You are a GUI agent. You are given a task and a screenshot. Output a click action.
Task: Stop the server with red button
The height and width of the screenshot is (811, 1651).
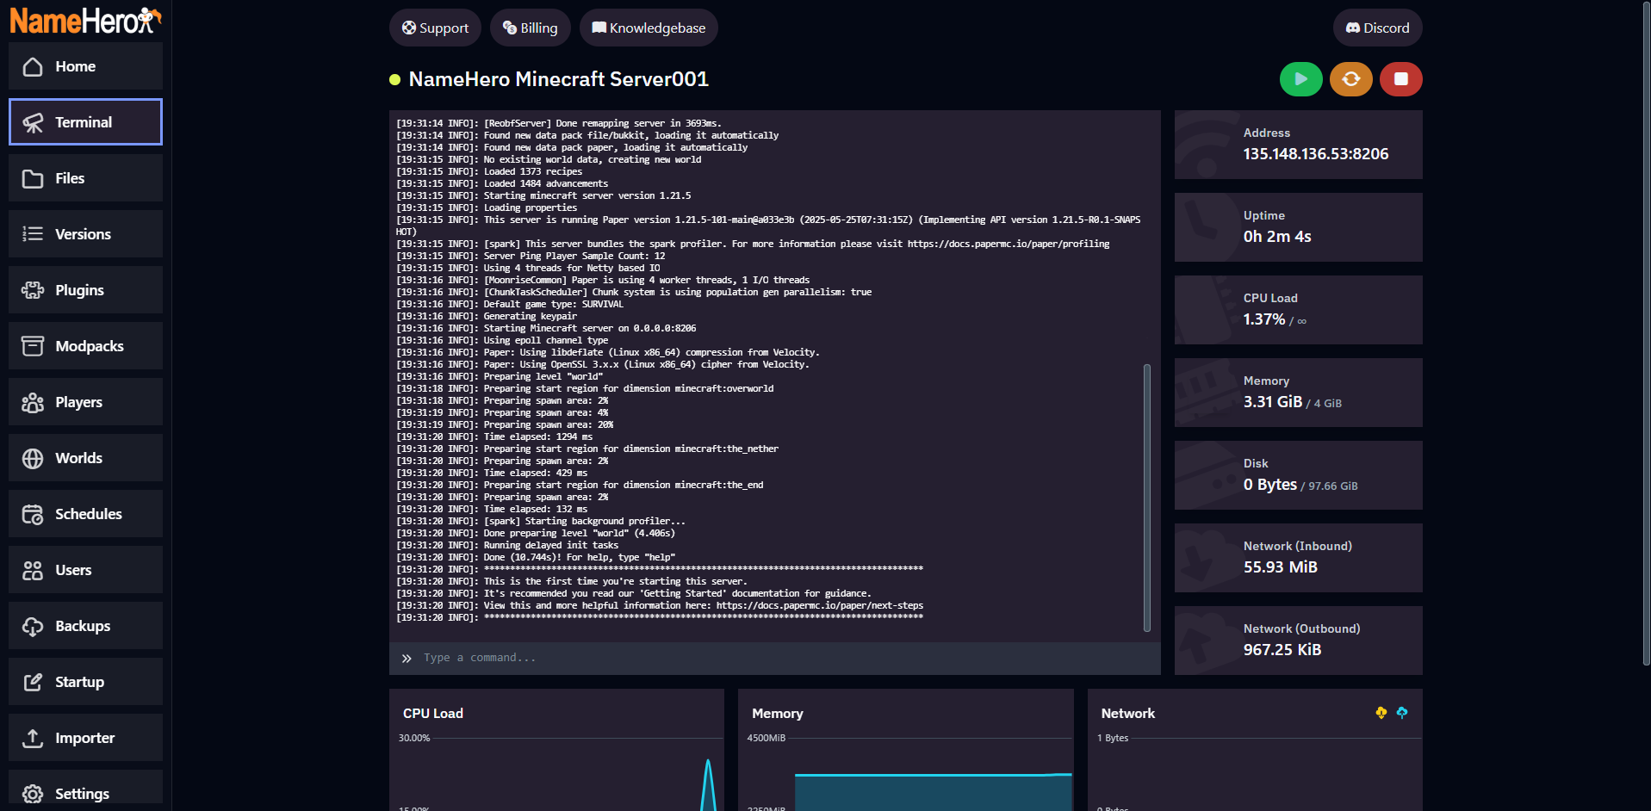1400,79
